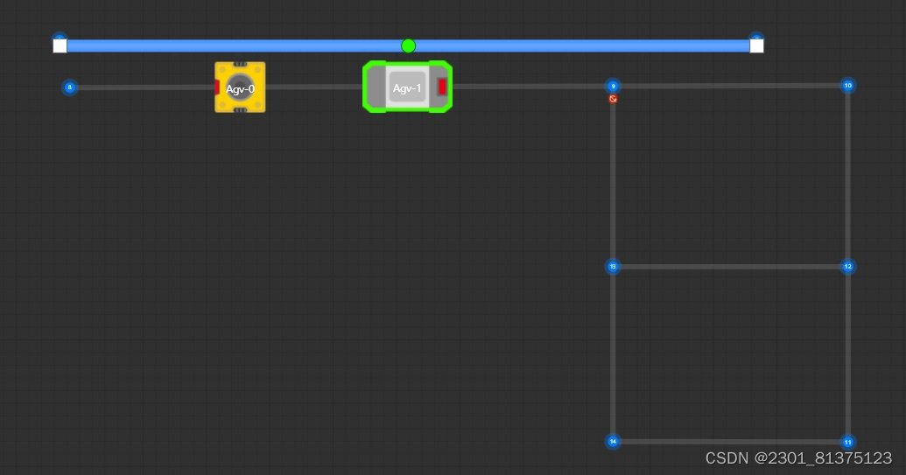
Task: Click path node 12
Action: (847, 267)
